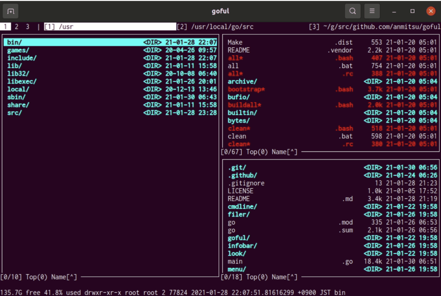Open the hamburger menu icon
Image resolution: width=441 pixels, height=296 pixels.
[x=372, y=11]
